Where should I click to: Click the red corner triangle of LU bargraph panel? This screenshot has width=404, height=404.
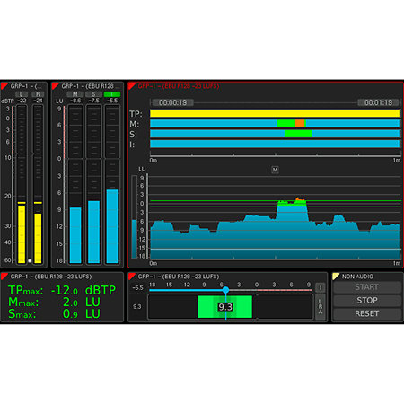tap(55, 86)
